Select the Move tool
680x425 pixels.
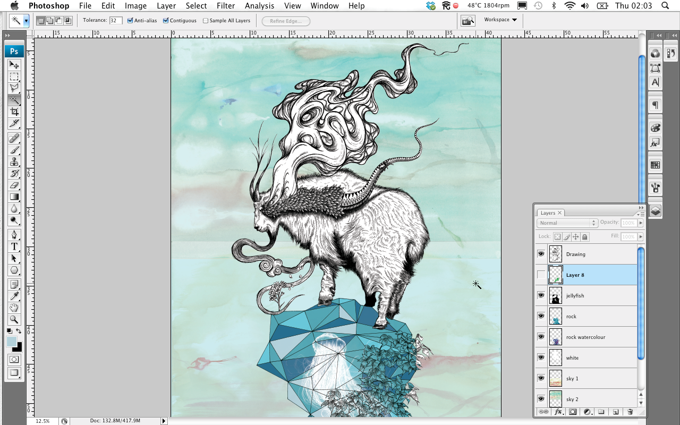14,65
